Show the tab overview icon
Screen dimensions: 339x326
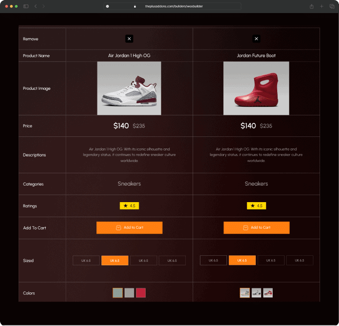coord(331,6)
